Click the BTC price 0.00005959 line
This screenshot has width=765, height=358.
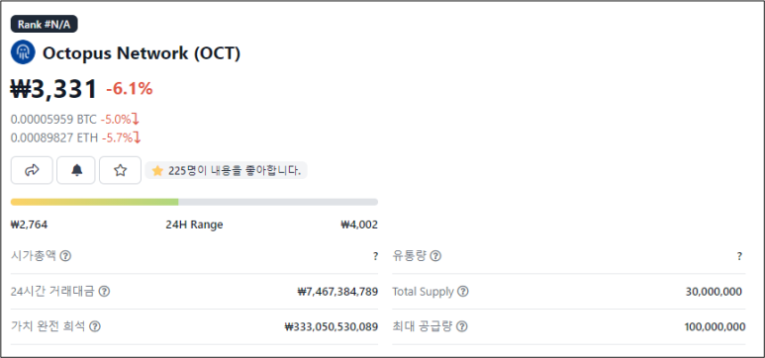75,120
